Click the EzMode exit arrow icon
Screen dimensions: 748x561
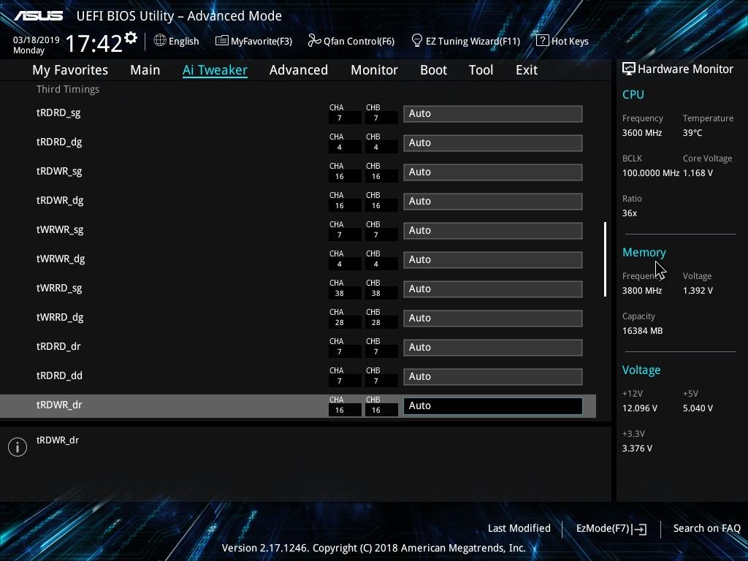(640, 529)
